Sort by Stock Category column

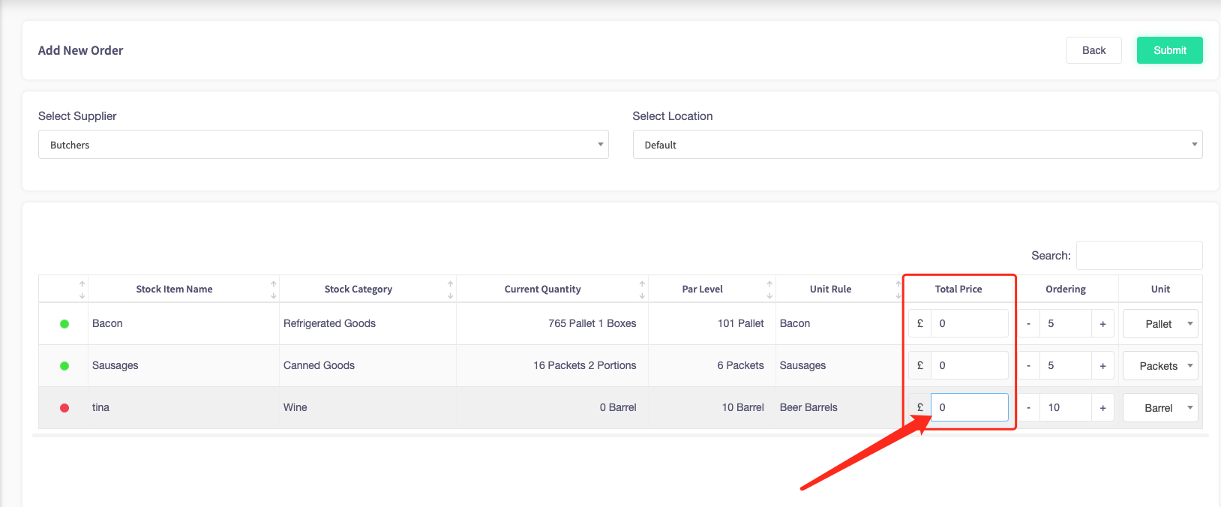coord(367,289)
